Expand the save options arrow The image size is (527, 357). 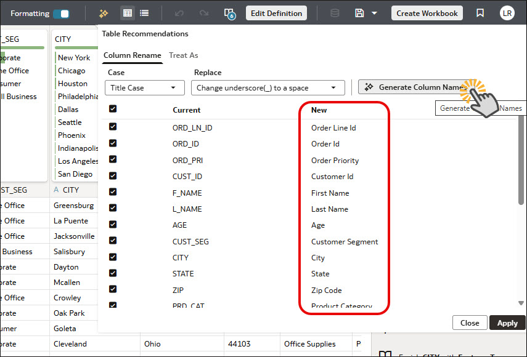374,13
